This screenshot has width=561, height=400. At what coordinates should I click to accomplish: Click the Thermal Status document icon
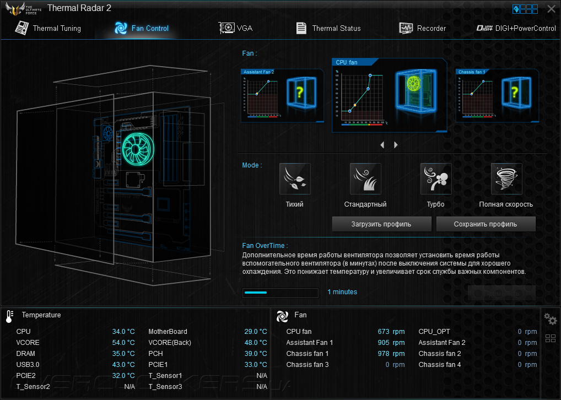click(x=301, y=28)
